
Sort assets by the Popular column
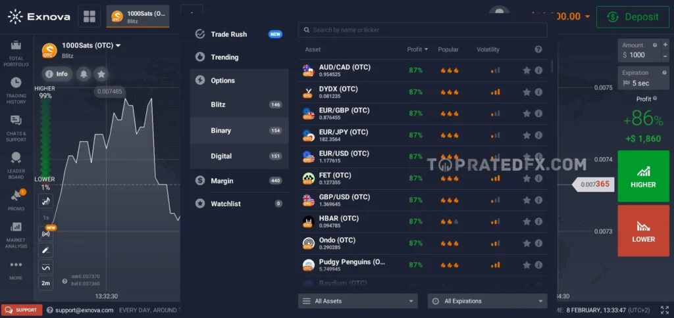(448, 49)
